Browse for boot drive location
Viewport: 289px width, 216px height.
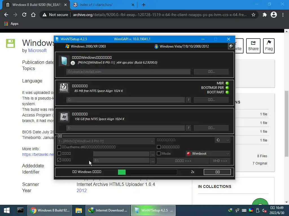click(x=211, y=100)
